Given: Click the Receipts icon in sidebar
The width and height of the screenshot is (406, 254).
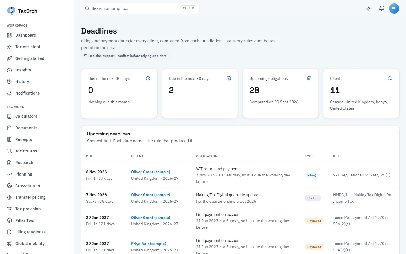Looking at the screenshot, I should tap(9, 139).
